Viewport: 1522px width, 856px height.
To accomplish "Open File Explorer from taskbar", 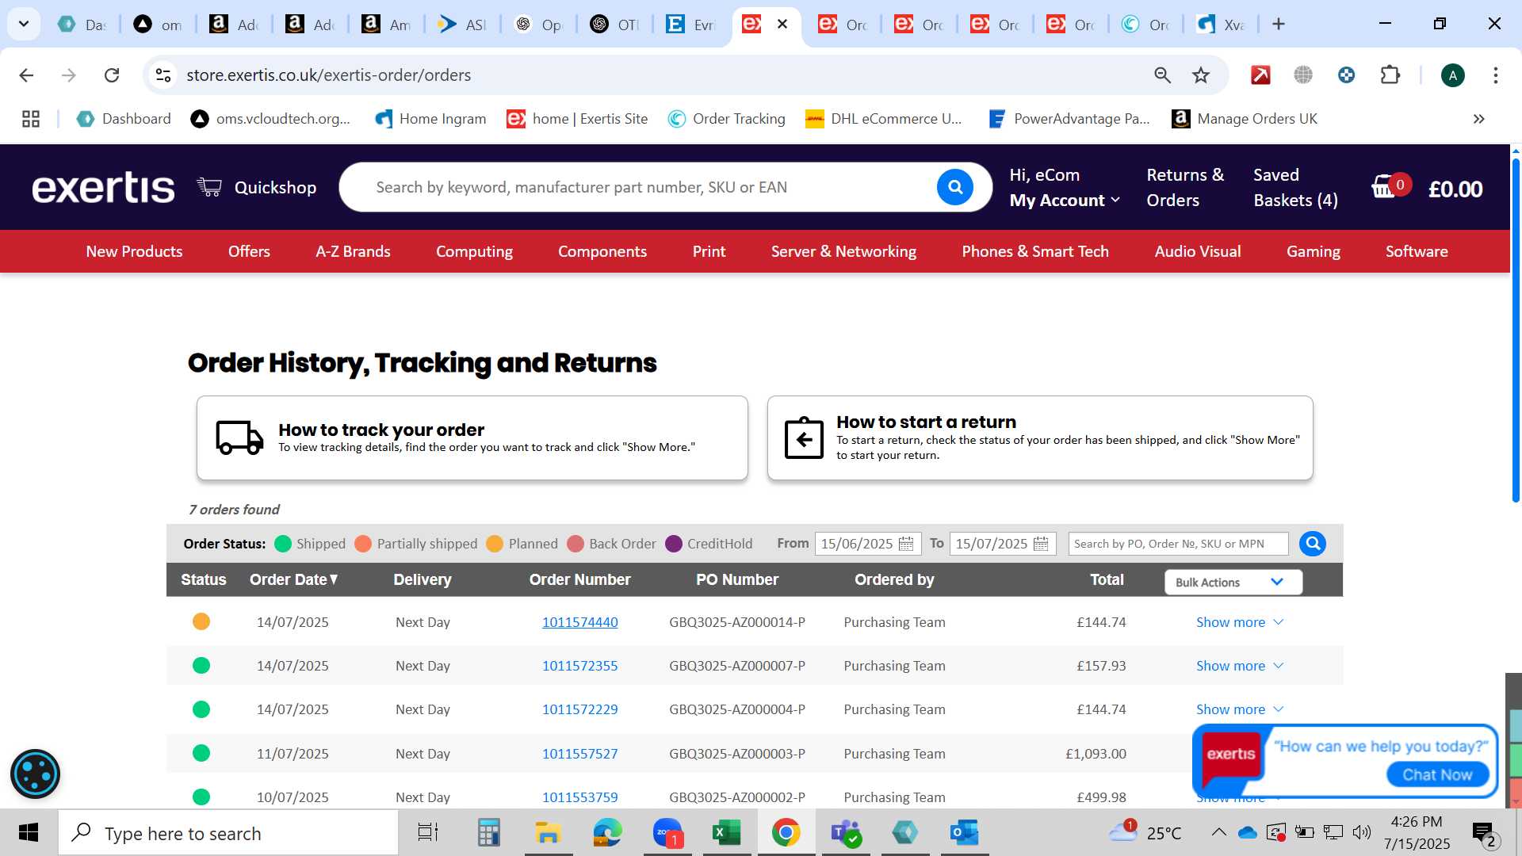I will [548, 832].
